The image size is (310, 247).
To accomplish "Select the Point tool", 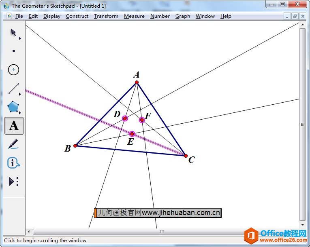I will (14, 51).
